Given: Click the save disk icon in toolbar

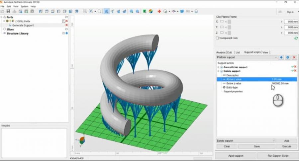Looking at the screenshot, I should 8,11.
